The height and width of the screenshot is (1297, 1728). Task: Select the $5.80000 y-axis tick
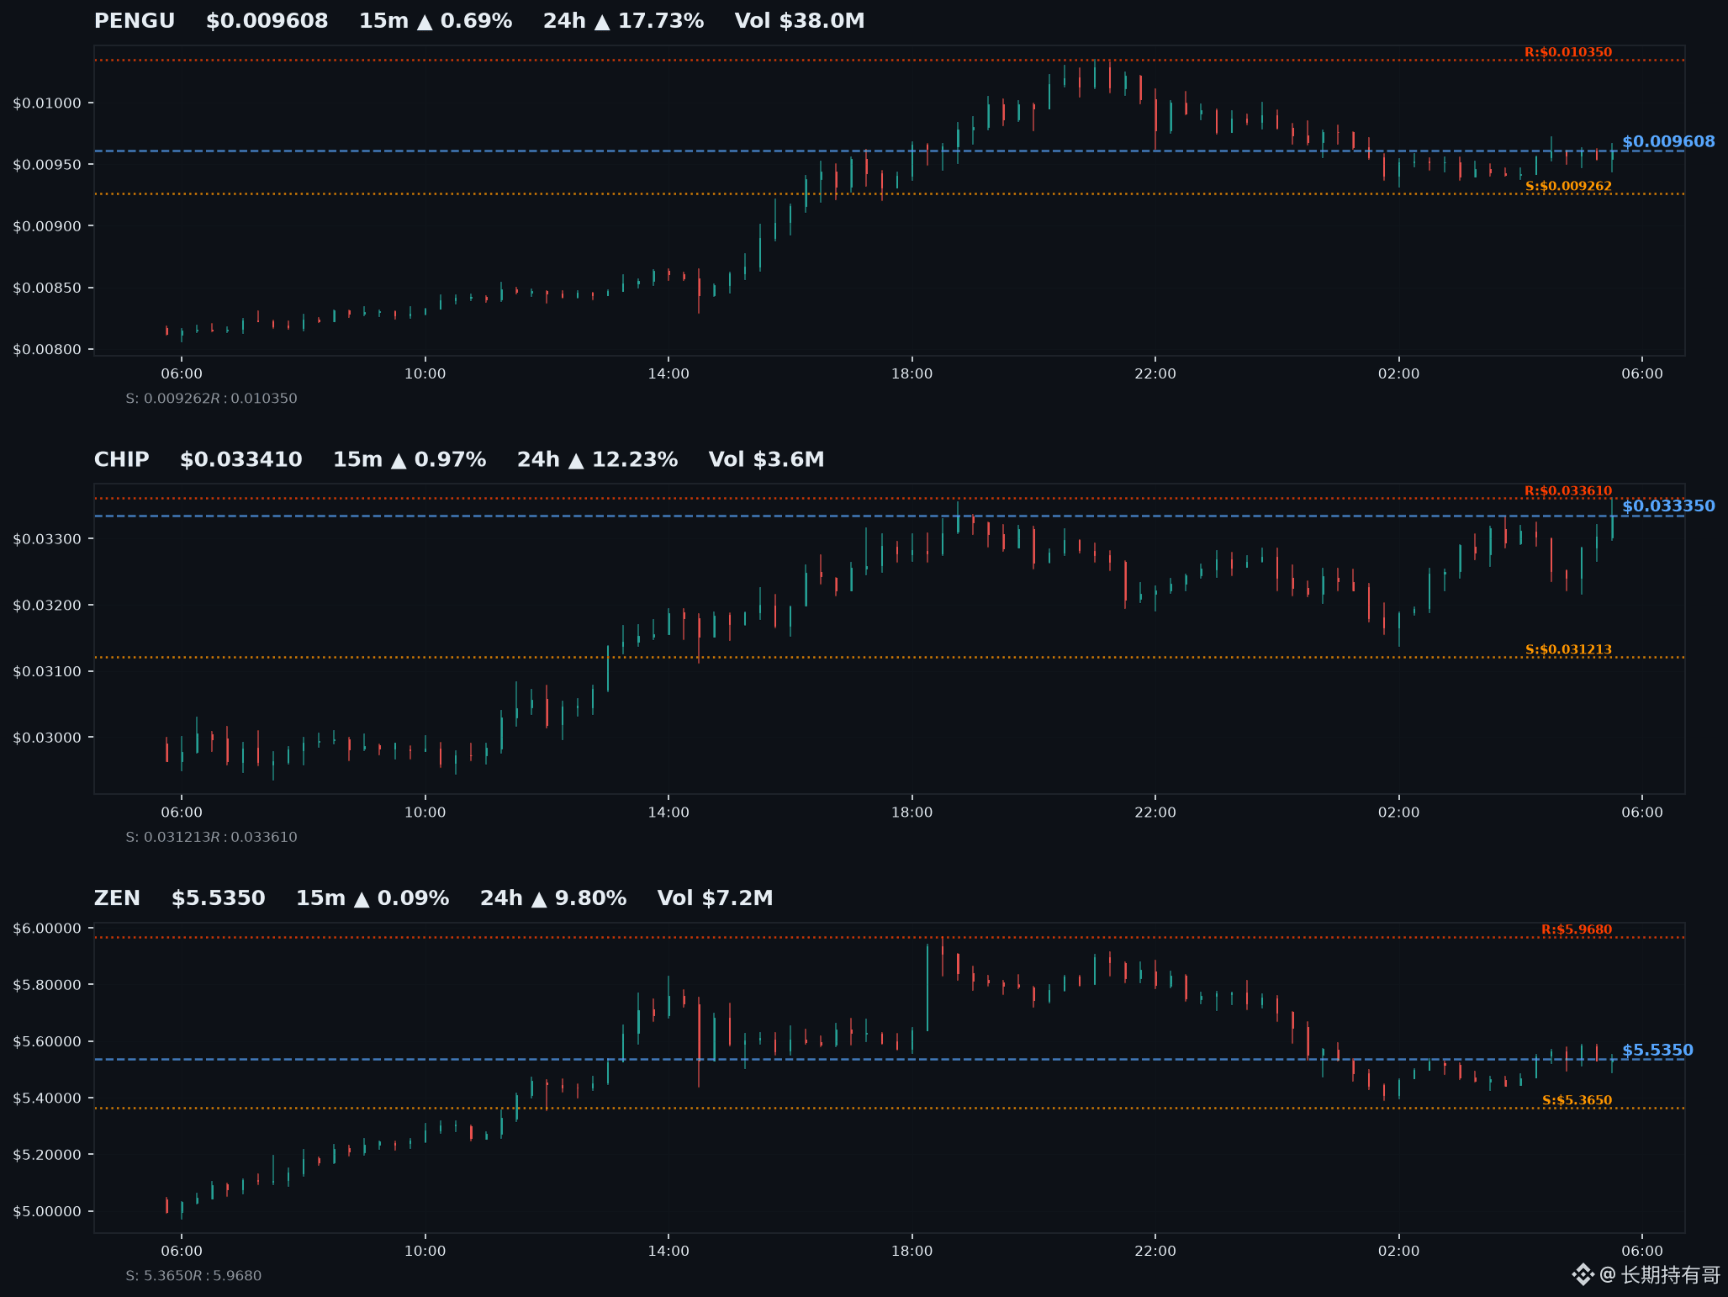47,985
